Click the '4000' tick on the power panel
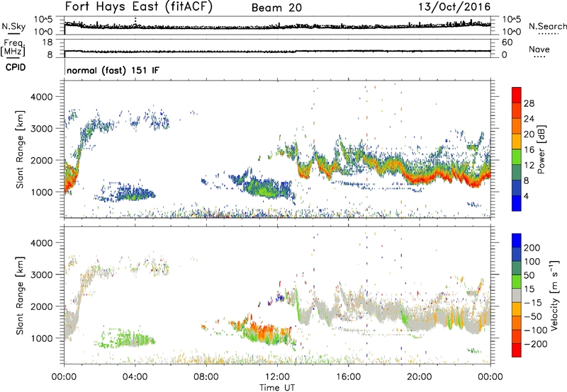This screenshot has width=567, height=392. pyautogui.click(x=42, y=97)
